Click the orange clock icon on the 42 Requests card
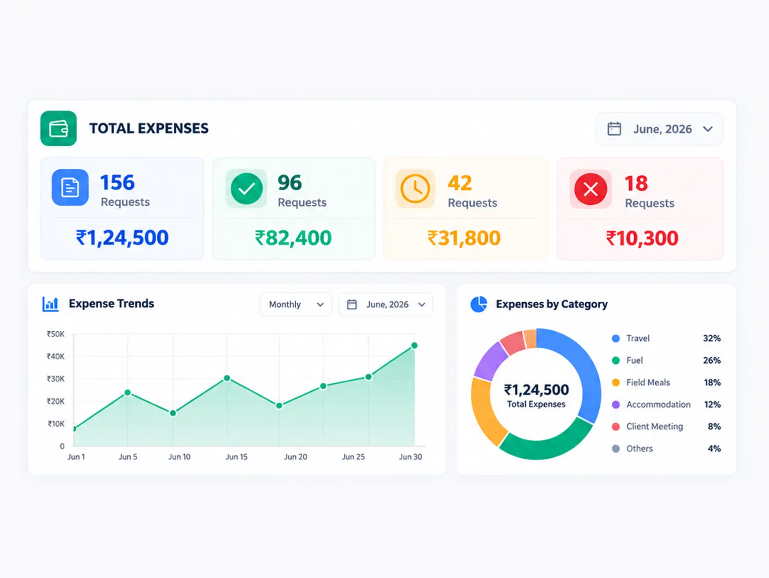769x578 pixels. tap(415, 189)
